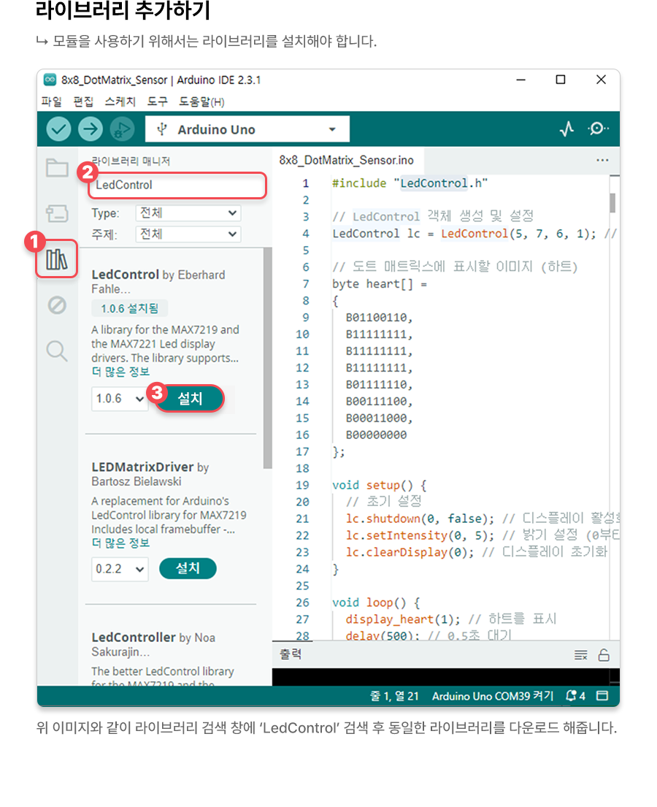Open the Type filter dropdown
Screen dimensions: 657x807
(x=188, y=213)
